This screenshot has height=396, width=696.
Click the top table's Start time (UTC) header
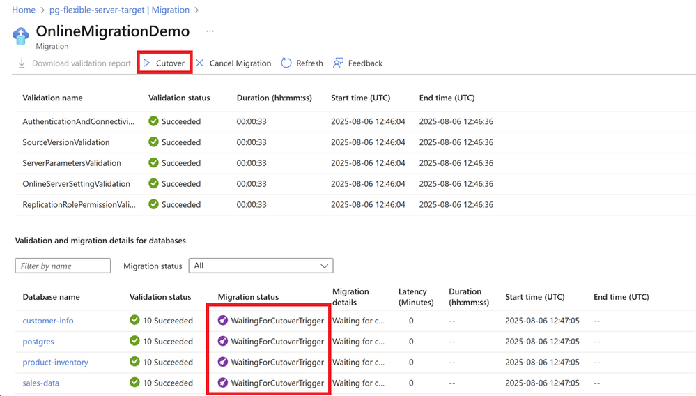pyautogui.click(x=360, y=98)
